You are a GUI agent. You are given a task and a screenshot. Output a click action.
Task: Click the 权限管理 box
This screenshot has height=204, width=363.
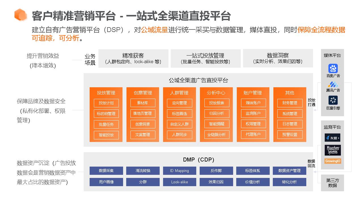(x=253, y=124)
